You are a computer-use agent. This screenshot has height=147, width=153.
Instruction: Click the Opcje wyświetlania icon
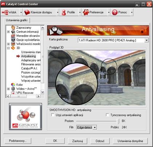(x=13, y=40)
